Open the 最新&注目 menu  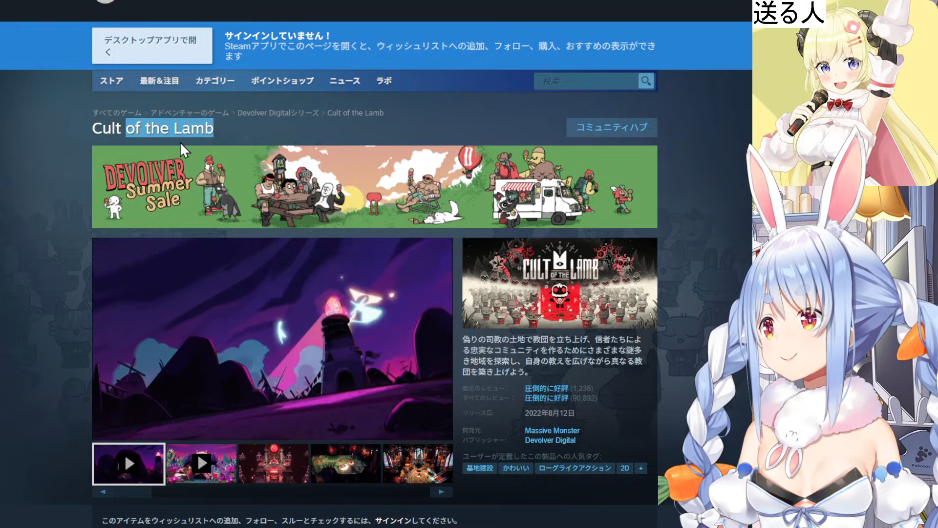click(159, 81)
